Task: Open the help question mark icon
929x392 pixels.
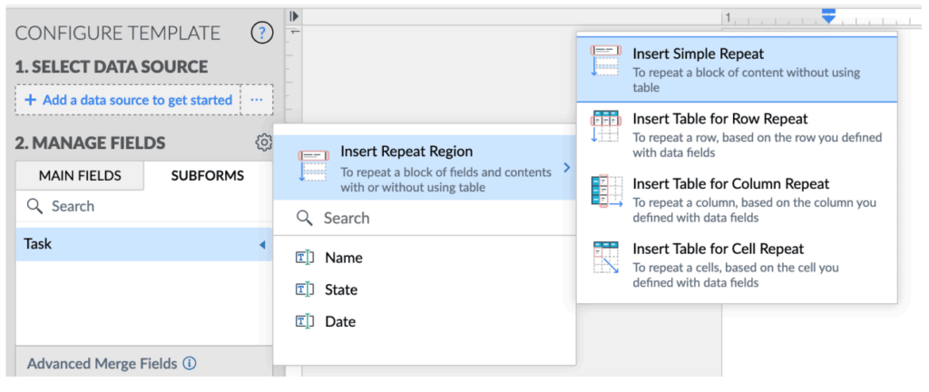Action: [262, 34]
